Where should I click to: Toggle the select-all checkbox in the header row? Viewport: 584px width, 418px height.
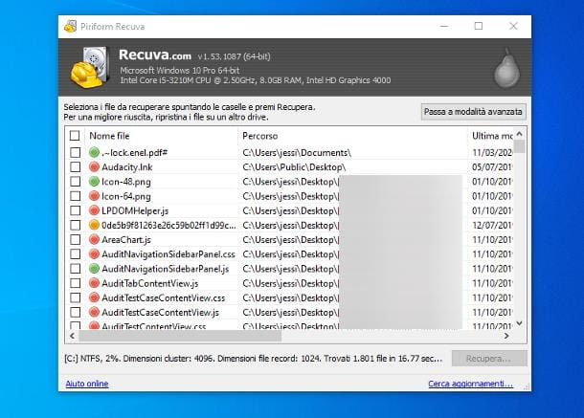pyautogui.click(x=75, y=136)
